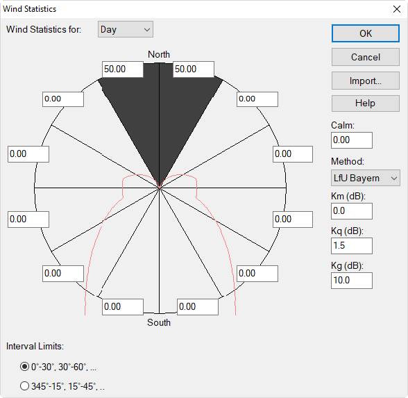Close the Wind Statistics dialog
The height and width of the screenshot is (398, 408).
tap(397, 9)
